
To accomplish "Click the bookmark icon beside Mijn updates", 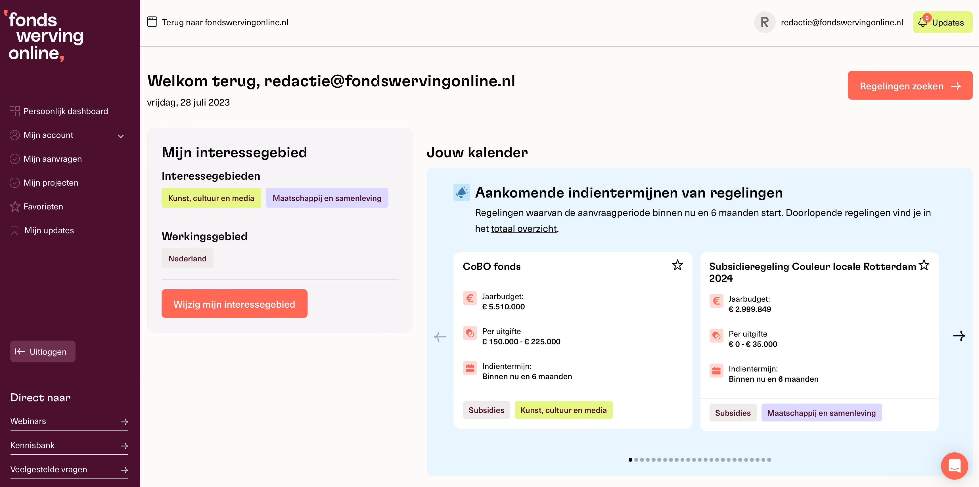I will click(x=14, y=230).
